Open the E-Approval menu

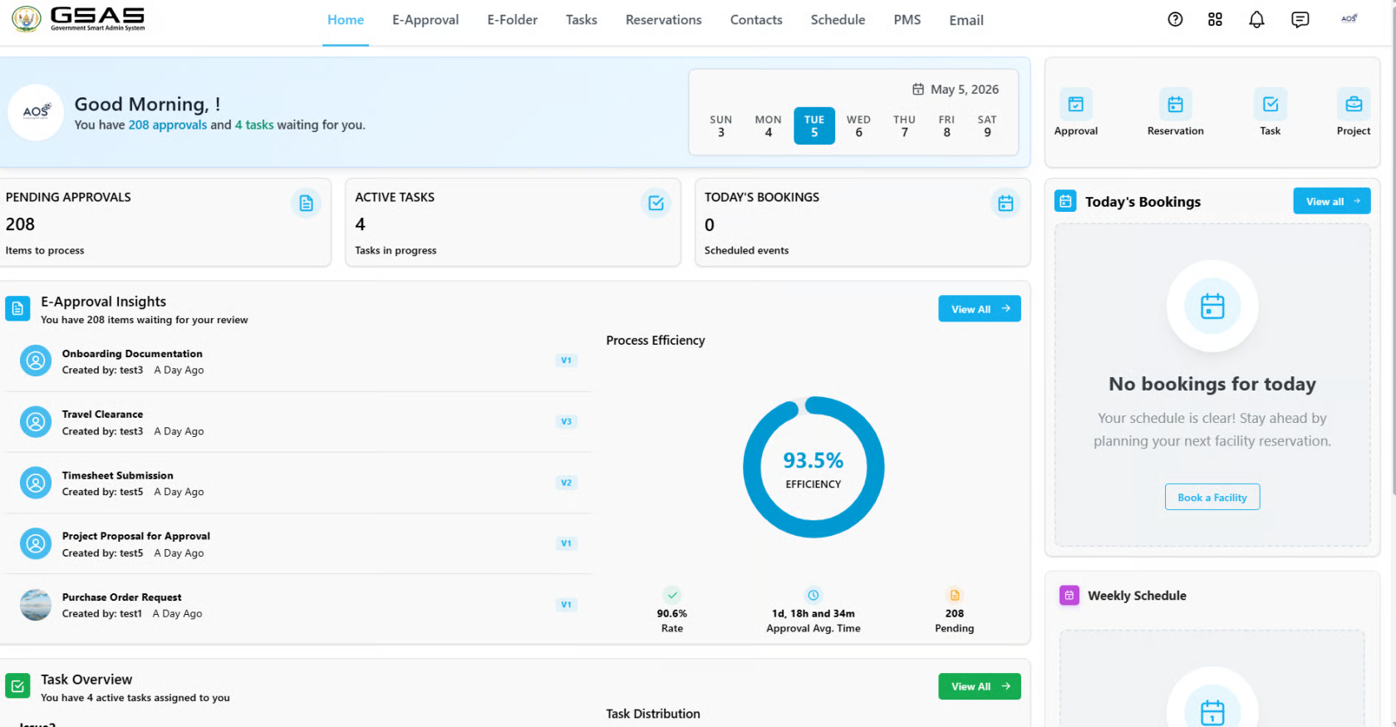(425, 20)
